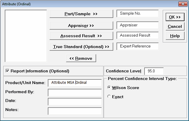189x121 pixels.
Task: Click the Assessed Result >> button
Action: point(81,36)
